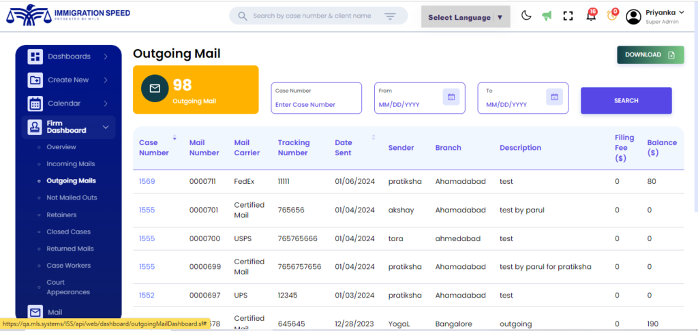The width and height of the screenshot is (698, 331).
Task: Open the From date calendar picker
Action: click(x=451, y=97)
